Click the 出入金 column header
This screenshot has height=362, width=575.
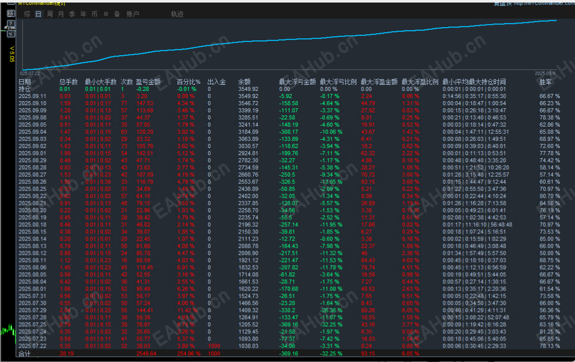pos(217,82)
